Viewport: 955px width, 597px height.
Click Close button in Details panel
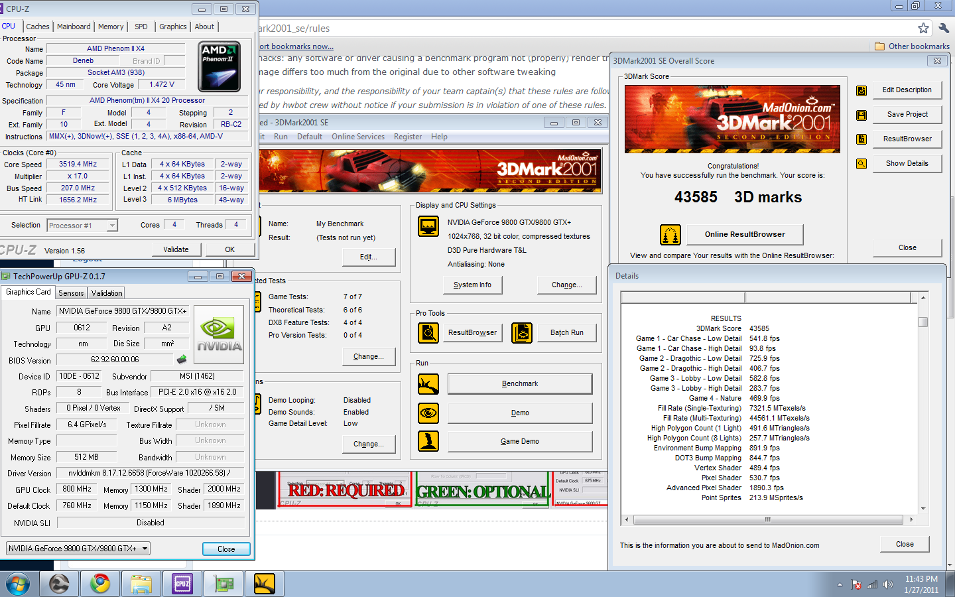click(905, 544)
